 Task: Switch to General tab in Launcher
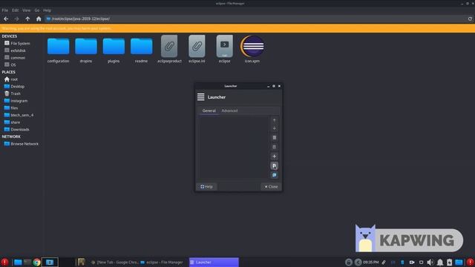click(209, 111)
